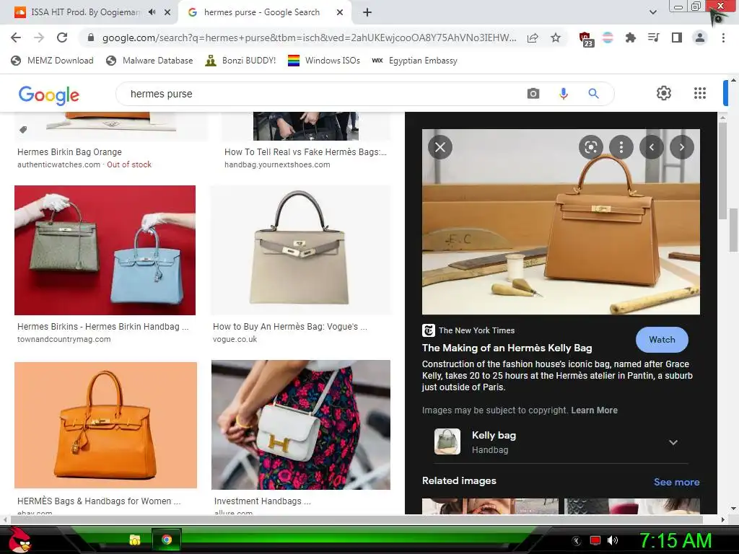
Task: Mute the ISSA HIT tab audio
Action: tap(152, 12)
